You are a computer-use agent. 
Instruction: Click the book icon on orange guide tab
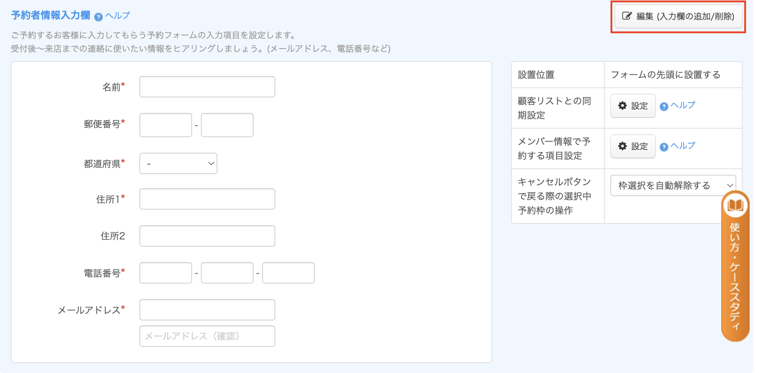click(x=735, y=205)
